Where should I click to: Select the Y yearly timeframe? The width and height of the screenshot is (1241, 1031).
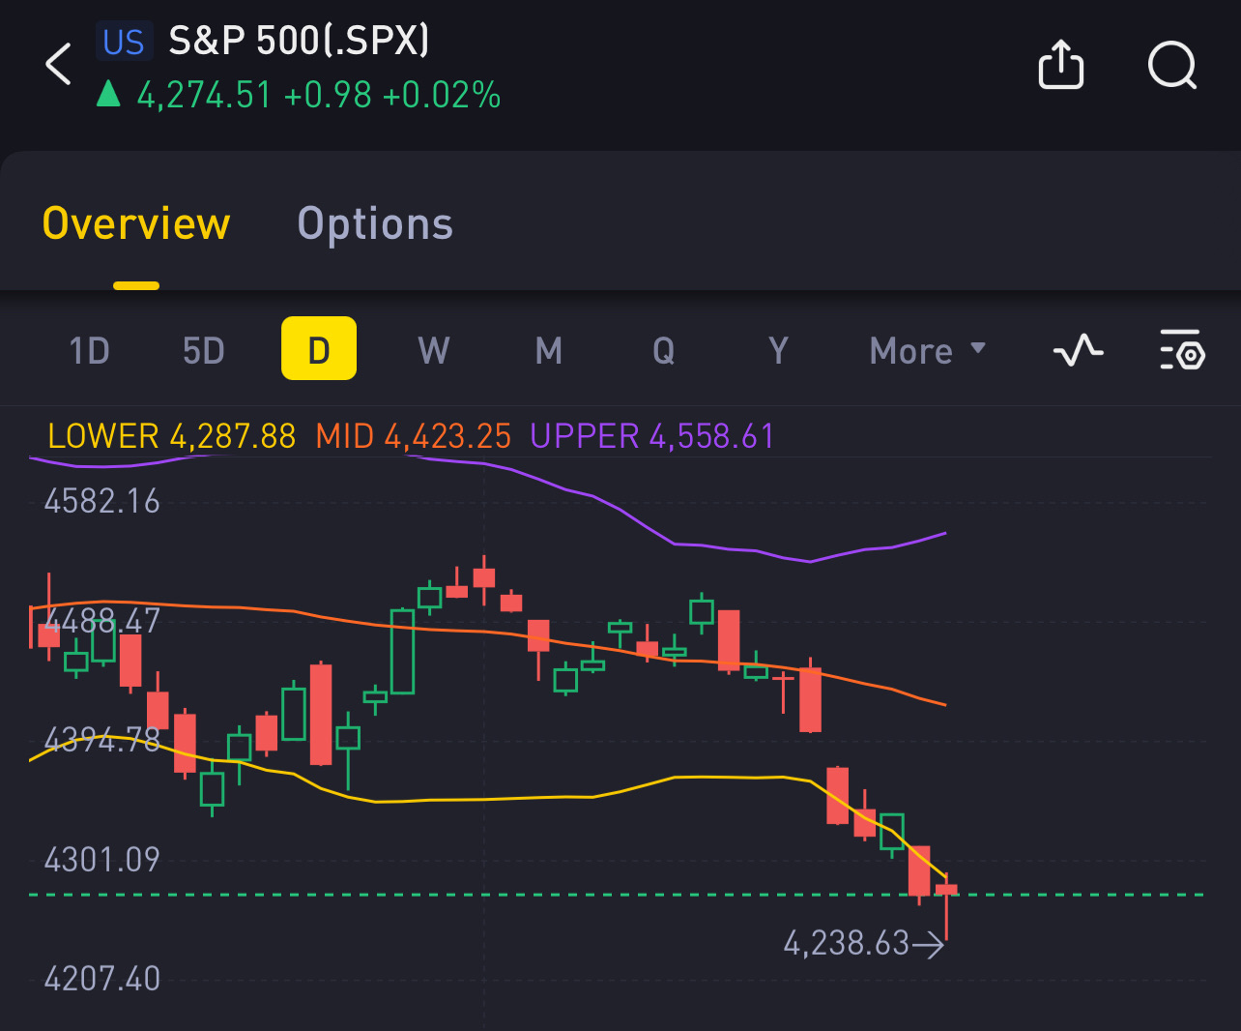[778, 350]
